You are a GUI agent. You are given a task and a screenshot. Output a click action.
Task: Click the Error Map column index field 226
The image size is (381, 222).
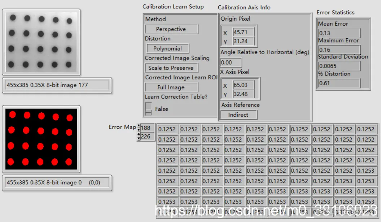click(147, 136)
